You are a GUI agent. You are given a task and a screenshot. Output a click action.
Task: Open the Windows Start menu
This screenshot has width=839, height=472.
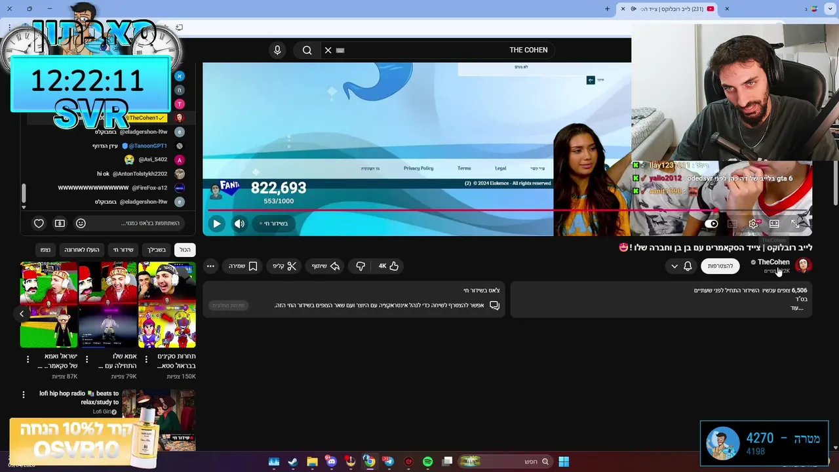coord(564,462)
